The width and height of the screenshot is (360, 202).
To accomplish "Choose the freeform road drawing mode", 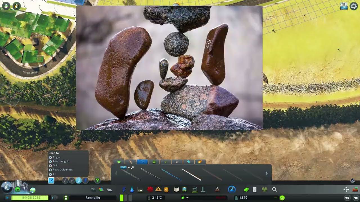I will (79, 181).
